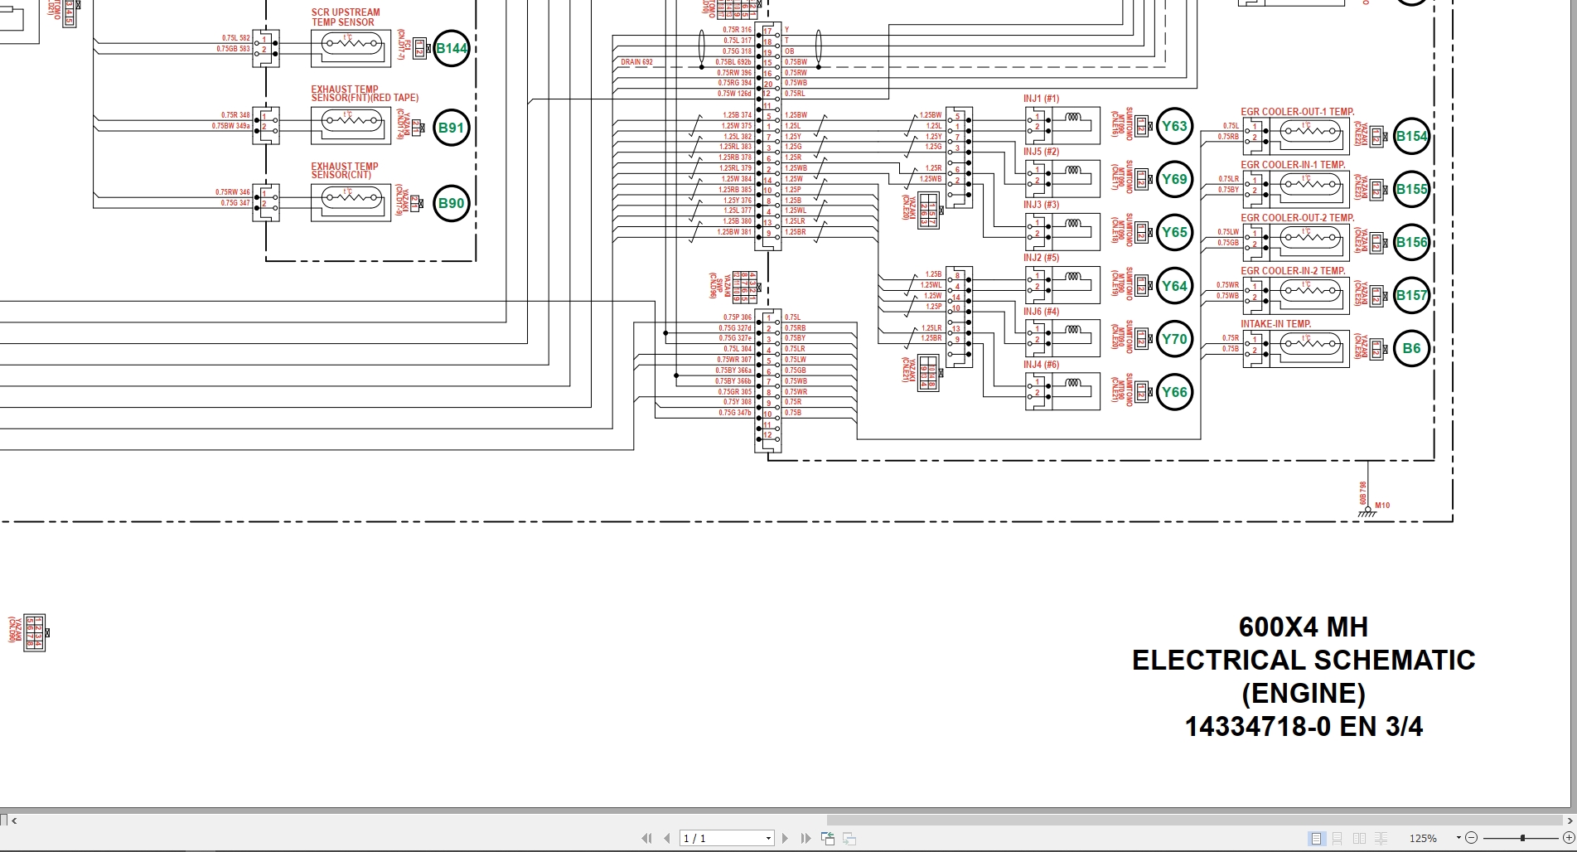This screenshot has height=852, width=1577.
Task: Enable single page layout mode
Action: point(1316,838)
